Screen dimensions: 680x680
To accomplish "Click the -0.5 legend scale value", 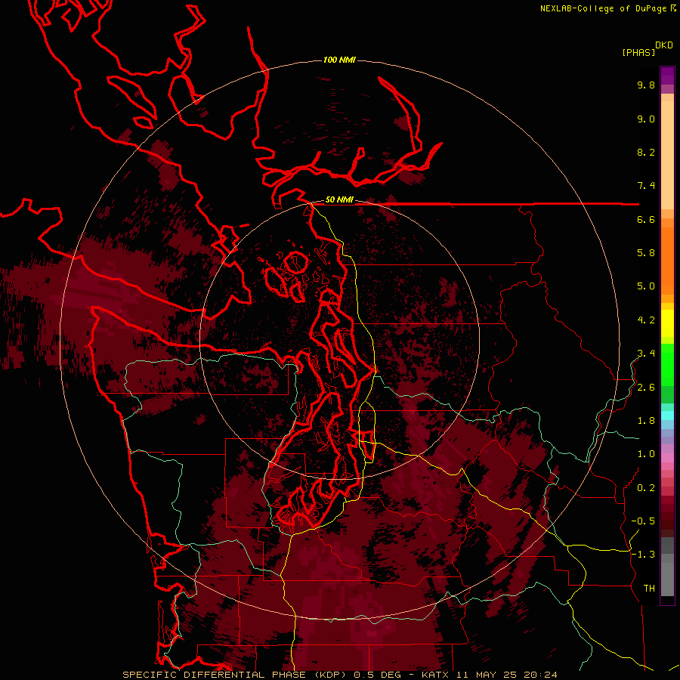I will (x=643, y=521).
